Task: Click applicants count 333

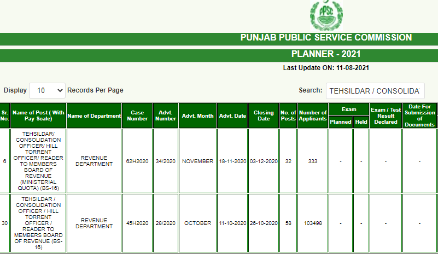Action: [313, 161]
